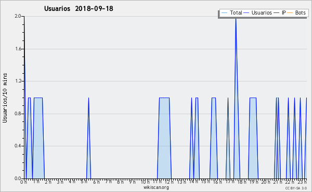Click the 0.4 y-axis value

click(18, 146)
